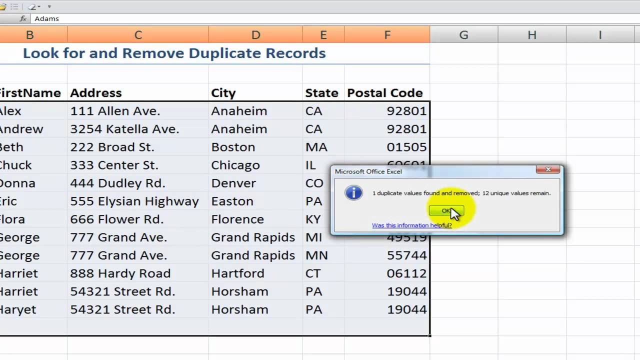Screen dimensions: 640x360
Task: Select the Chuck first name cell
Action: tap(33, 165)
